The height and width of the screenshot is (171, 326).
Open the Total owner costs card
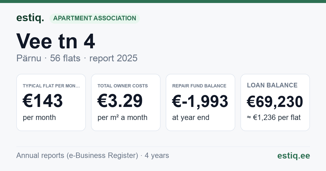[x=126, y=102]
